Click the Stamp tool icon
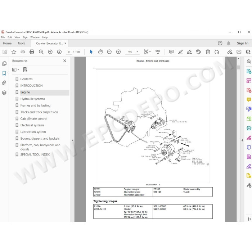 click(x=199, y=52)
